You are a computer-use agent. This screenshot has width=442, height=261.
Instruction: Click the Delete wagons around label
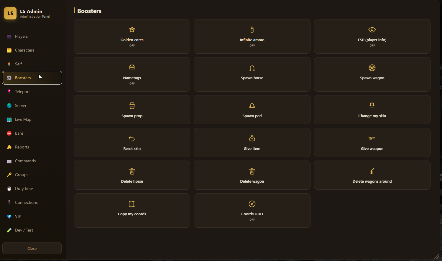(x=372, y=181)
